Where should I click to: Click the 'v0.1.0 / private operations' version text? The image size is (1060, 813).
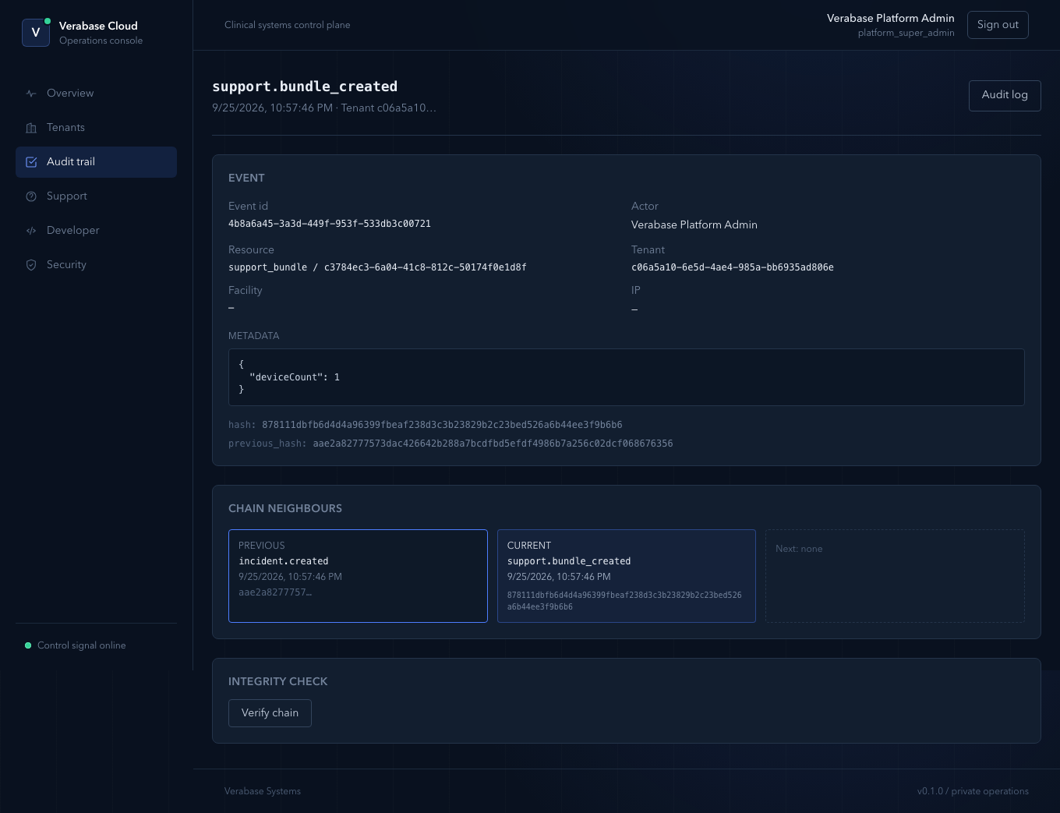(973, 791)
